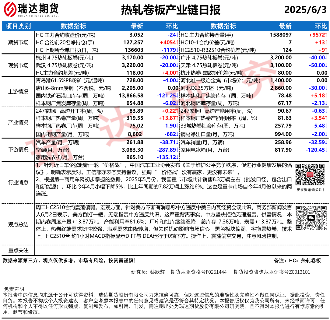Click the red change value +9572
This screenshot has height=320, width=330.
[x=318, y=35]
